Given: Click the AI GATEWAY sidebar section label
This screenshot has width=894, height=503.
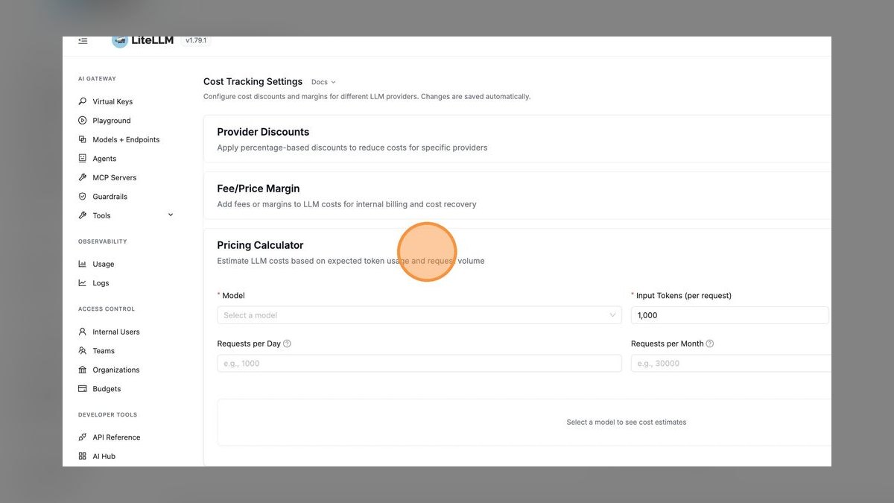Looking at the screenshot, I should click(x=97, y=79).
